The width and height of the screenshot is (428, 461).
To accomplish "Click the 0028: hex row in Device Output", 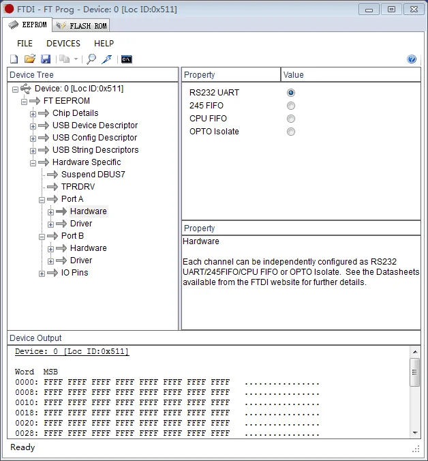I will (167, 433).
